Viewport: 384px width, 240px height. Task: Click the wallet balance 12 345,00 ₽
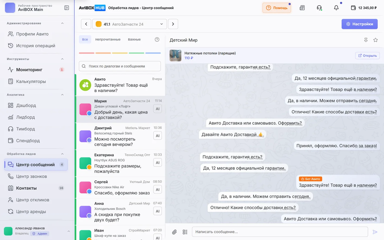pyautogui.click(x=364, y=8)
